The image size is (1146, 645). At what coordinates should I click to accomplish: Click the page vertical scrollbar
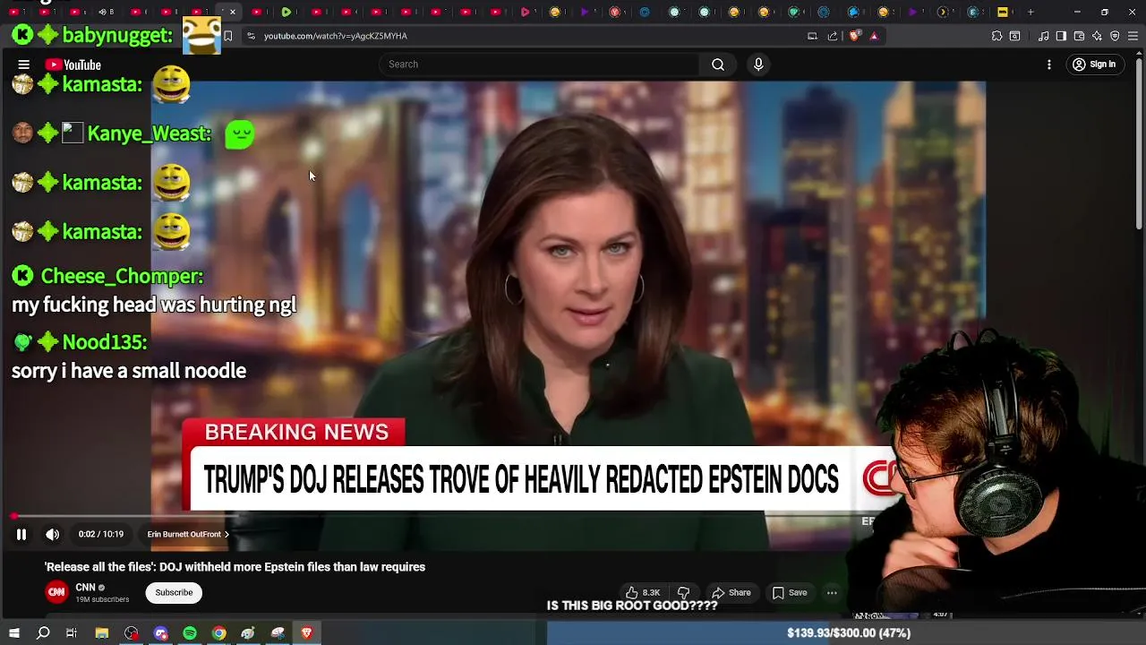coord(1139,142)
